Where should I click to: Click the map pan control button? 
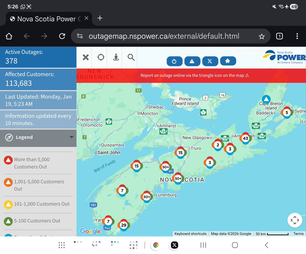(295, 220)
